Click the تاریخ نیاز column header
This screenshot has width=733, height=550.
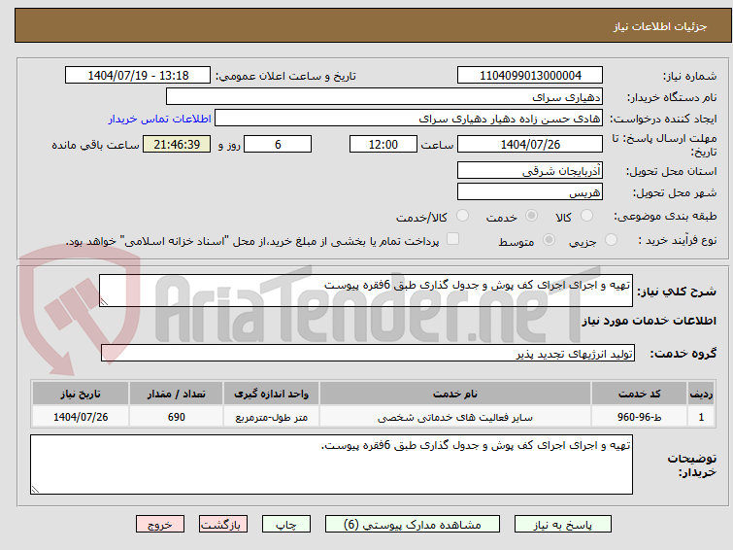(x=81, y=394)
